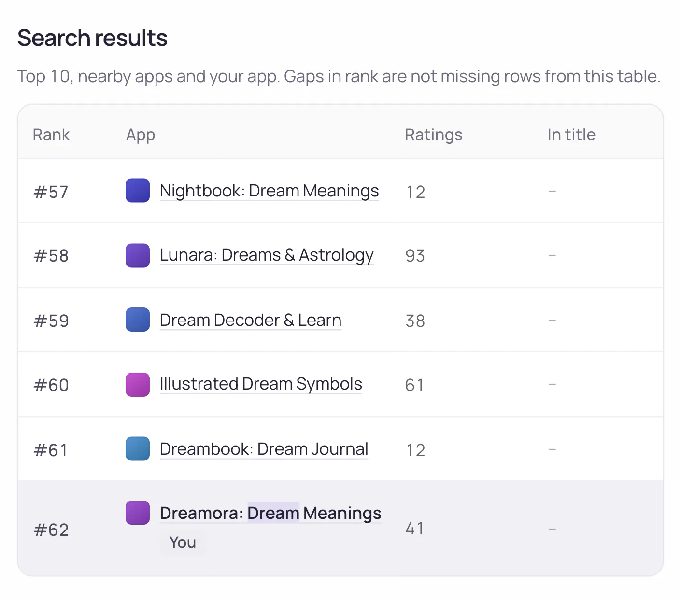Open Illustrated Dream Symbols link

pos(261,384)
